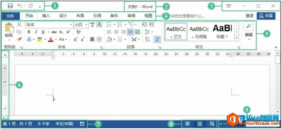Image resolution: width=282 pixels, height=129 pixels.
Task: Center align the text
Action: (x=116, y=32)
